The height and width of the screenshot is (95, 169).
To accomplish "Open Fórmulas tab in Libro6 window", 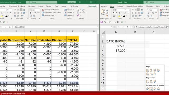I will pyautogui.click(x=149, y=6).
